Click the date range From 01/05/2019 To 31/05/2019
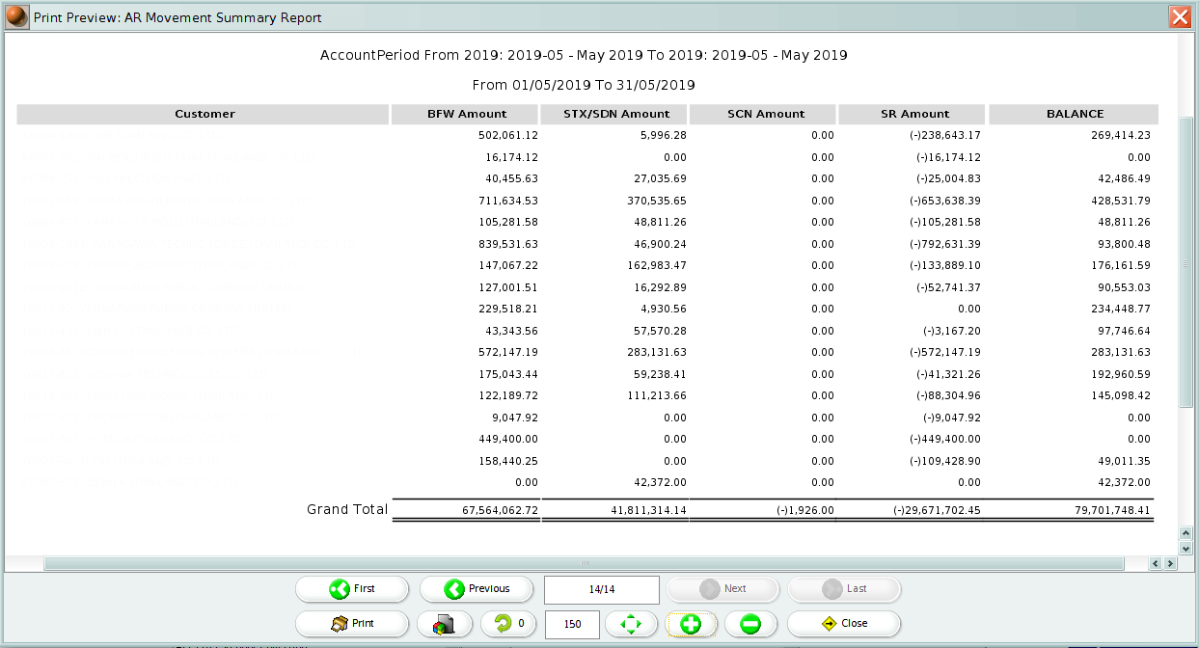1199x648 pixels. point(584,85)
